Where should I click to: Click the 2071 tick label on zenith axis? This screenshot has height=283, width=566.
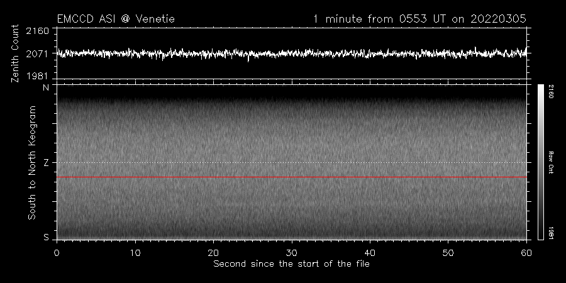38,54
